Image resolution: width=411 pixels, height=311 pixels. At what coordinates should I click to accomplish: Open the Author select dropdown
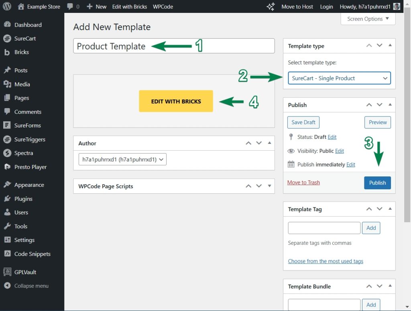click(122, 160)
